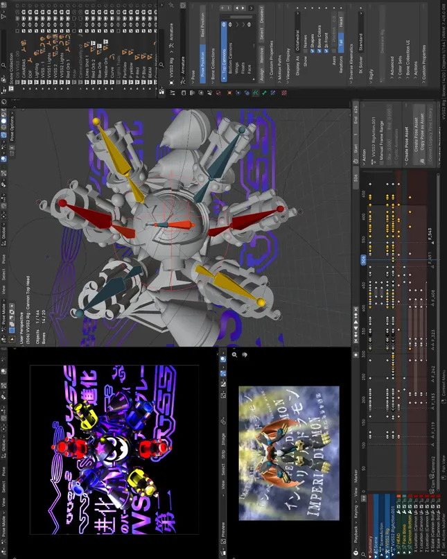Click the timeline play animation button

[x=356, y=322]
